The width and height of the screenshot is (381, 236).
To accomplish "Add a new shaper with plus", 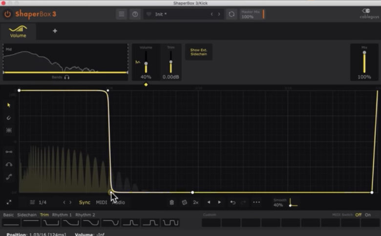I will (x=55, y=31).
